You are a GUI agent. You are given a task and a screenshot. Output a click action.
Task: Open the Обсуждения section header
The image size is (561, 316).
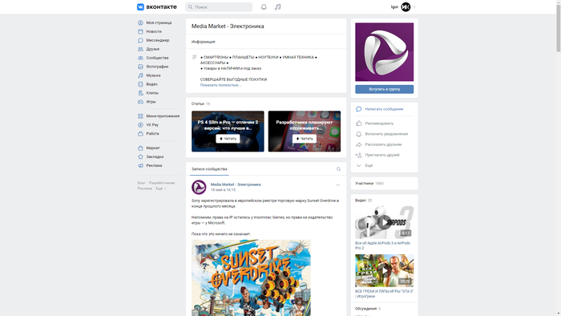click(365, 309)
